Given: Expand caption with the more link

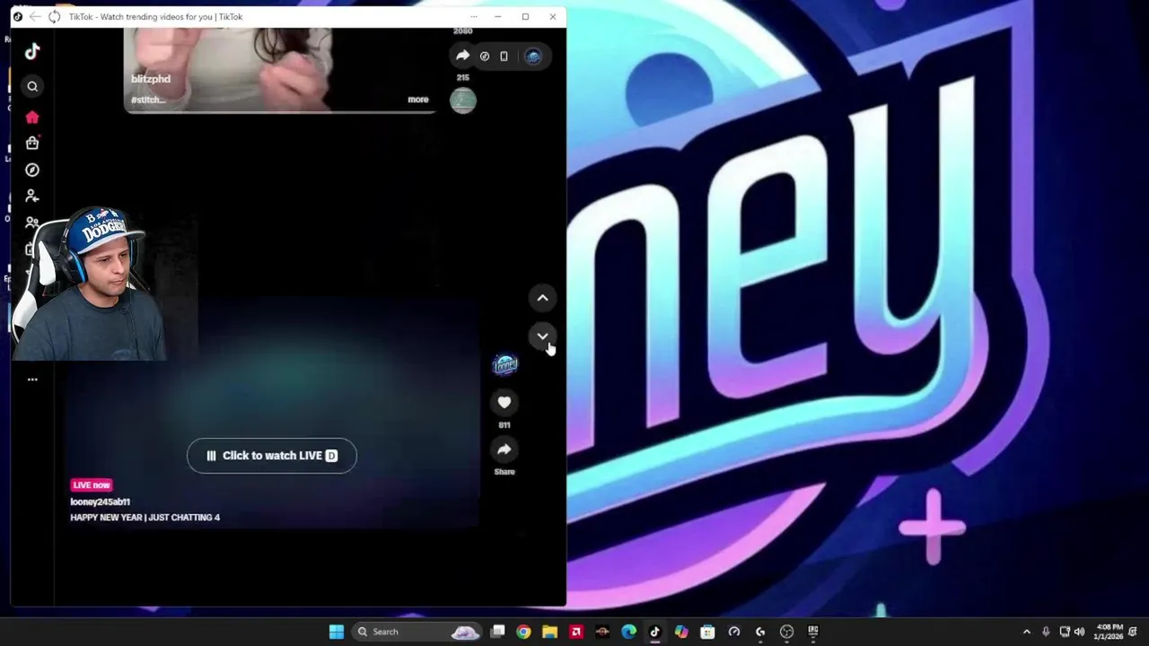Looking at the screenshot, I should tap(418, 100).
